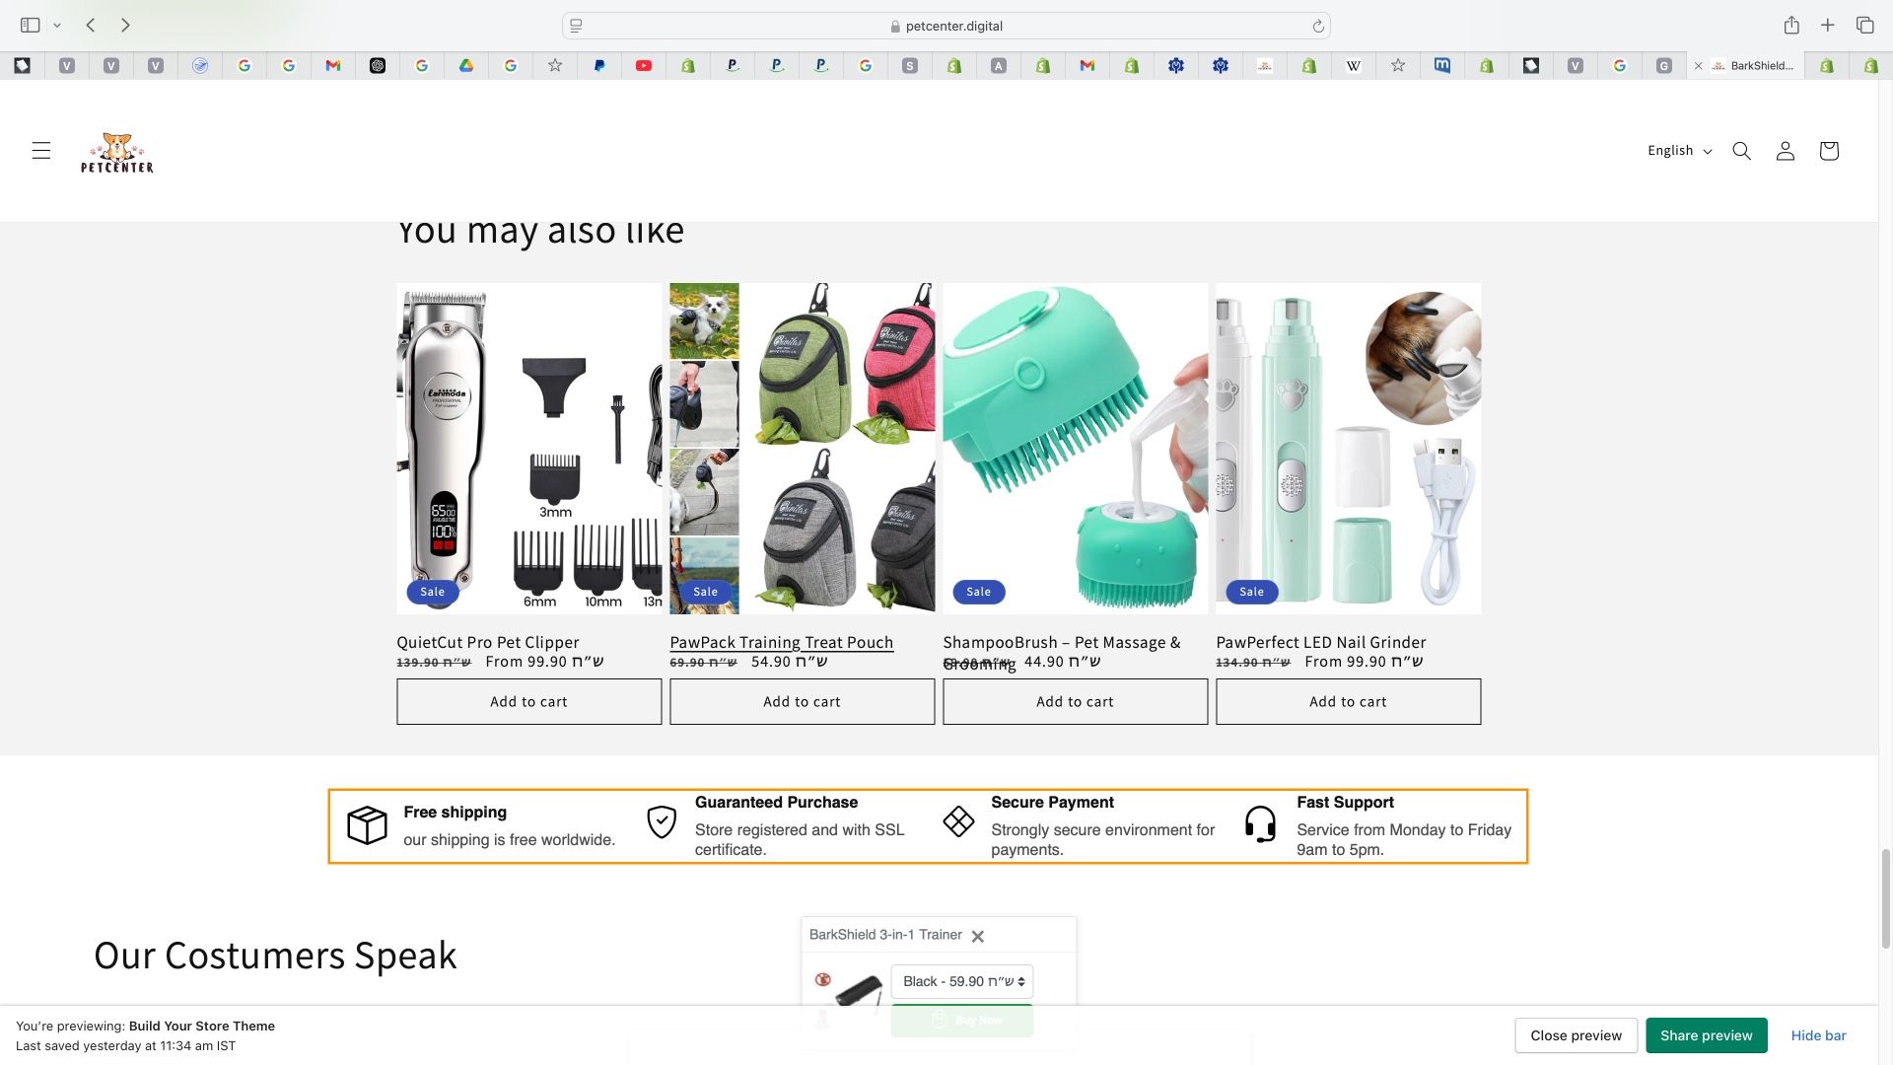
Task: Open the store search icon
Action: (x=1741, y=151)
